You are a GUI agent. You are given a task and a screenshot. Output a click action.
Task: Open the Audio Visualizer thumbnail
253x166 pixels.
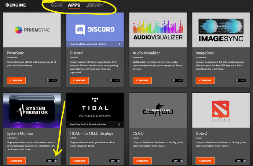158,30
